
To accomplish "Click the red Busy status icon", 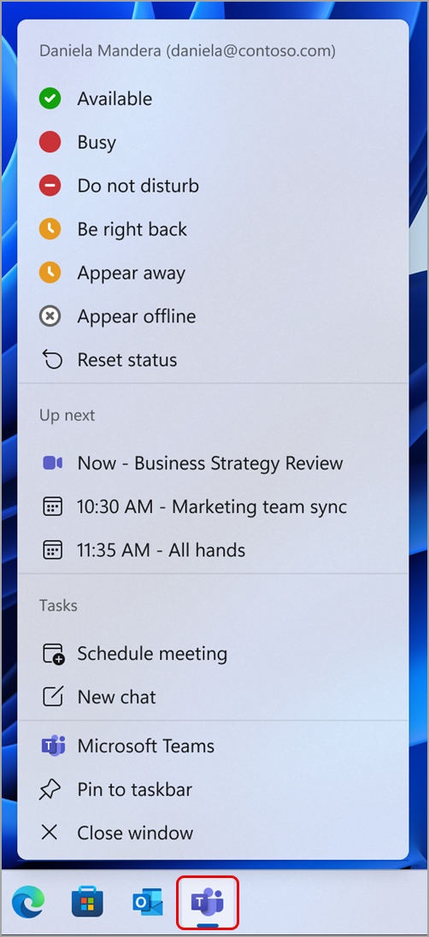I will 50,142.
